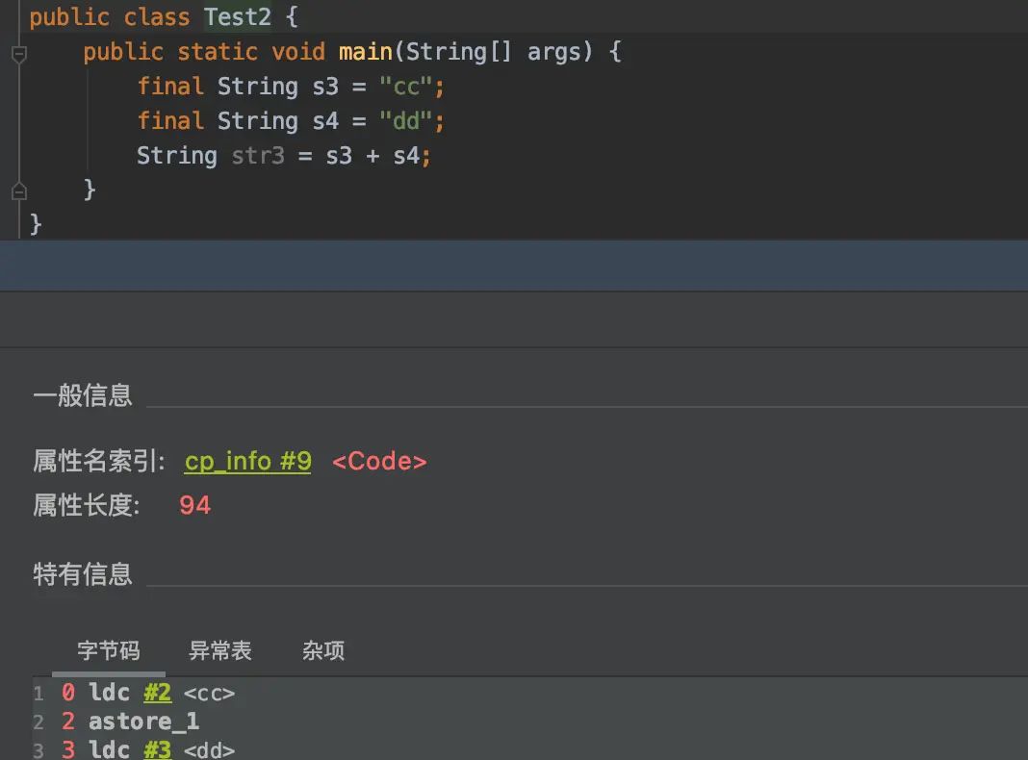Click the astore_1 bytecode instruction

[x=142, y=721]
